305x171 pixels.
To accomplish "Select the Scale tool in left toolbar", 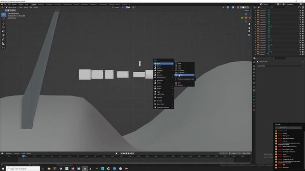I will click(3, 31).
